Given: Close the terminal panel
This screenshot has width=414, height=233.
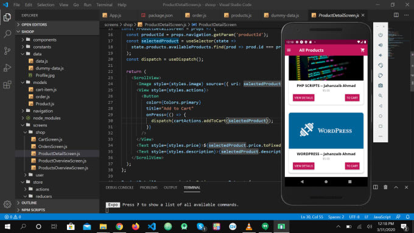Looking at the screenshot, I should 406,187.
